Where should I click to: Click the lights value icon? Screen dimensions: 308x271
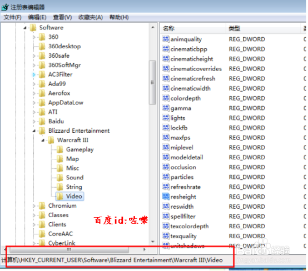(x=166, y=118)
